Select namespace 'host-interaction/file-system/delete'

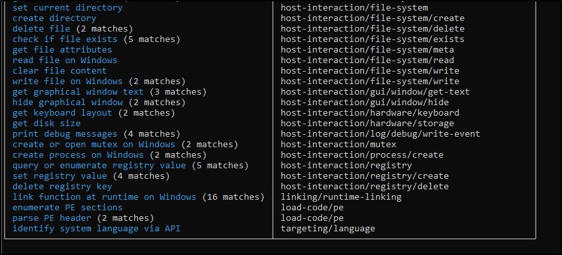373,29
